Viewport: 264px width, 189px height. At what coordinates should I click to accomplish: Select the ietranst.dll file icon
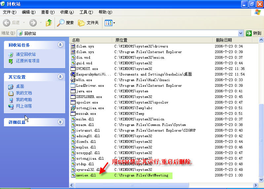[x=73, y=130]
